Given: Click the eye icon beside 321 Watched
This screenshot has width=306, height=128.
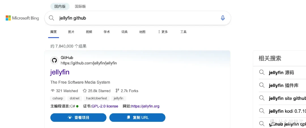Looking at the screenshot, I should click(x=52, y=91).
